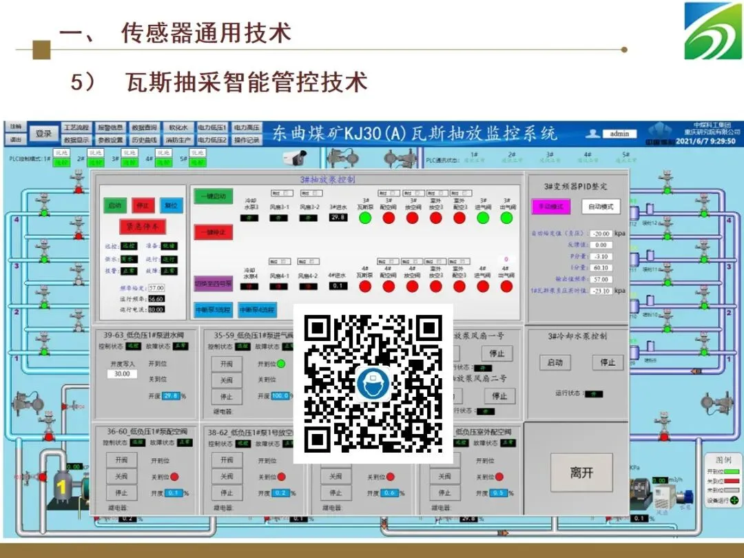Open the 软化水 page
The image size is (744, 558).
pyautogui.click(x=178, y=127)
